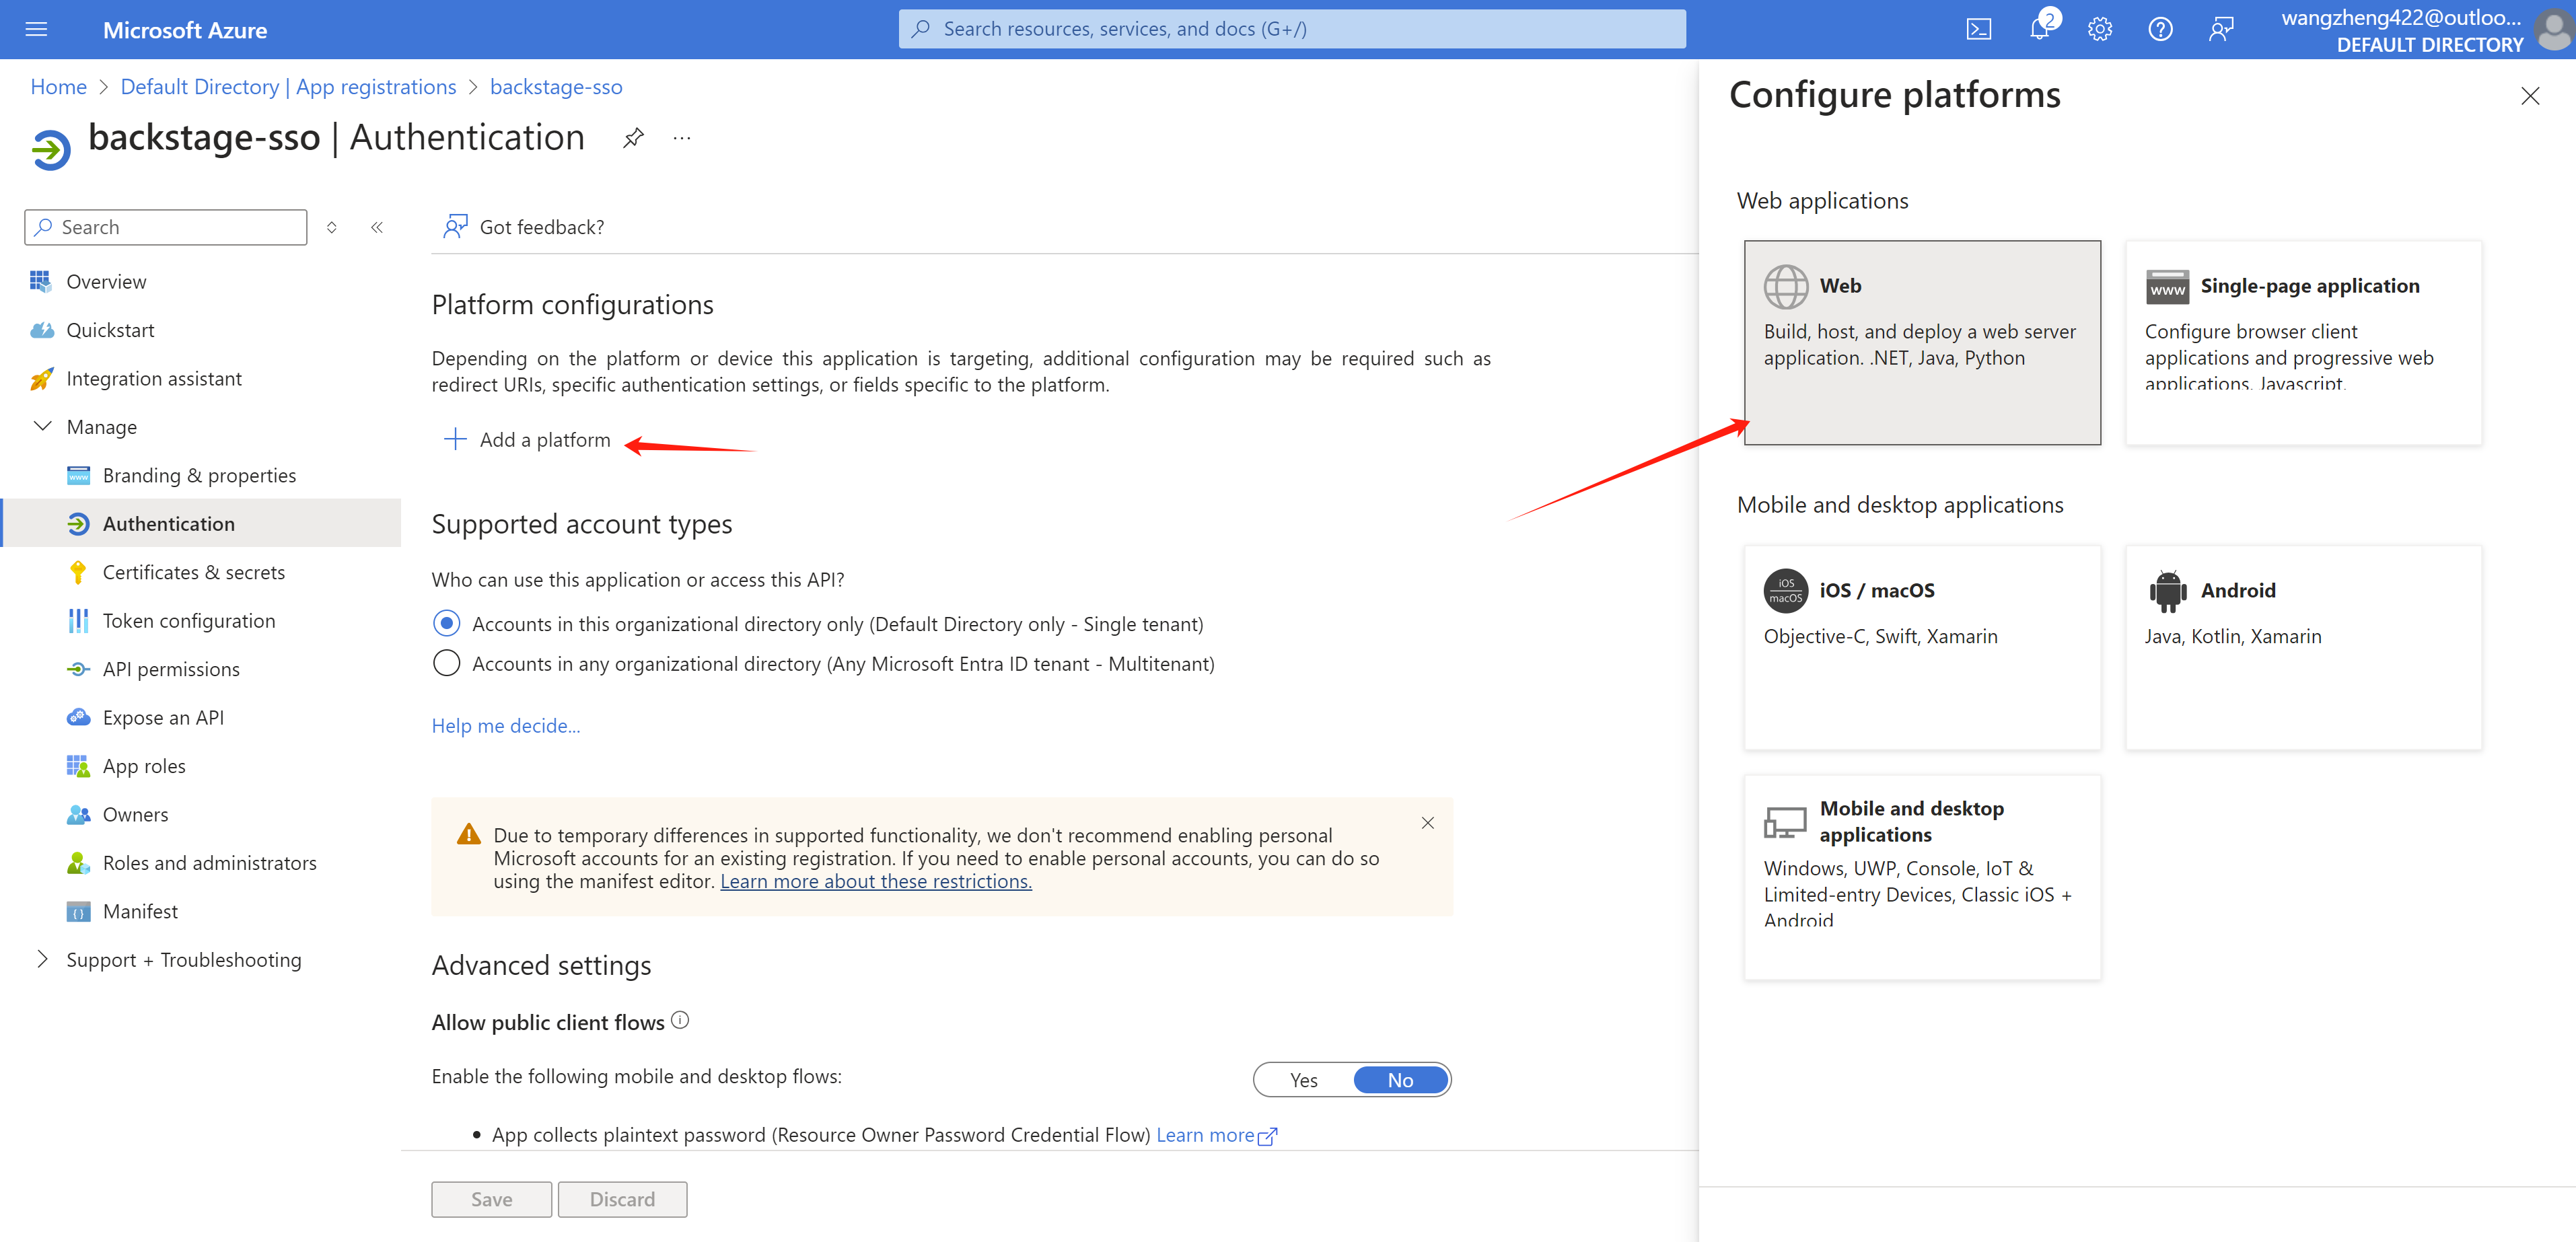2576x1242 pixels.
Task: Open the Help me decide link
Action: click(505, 726)
